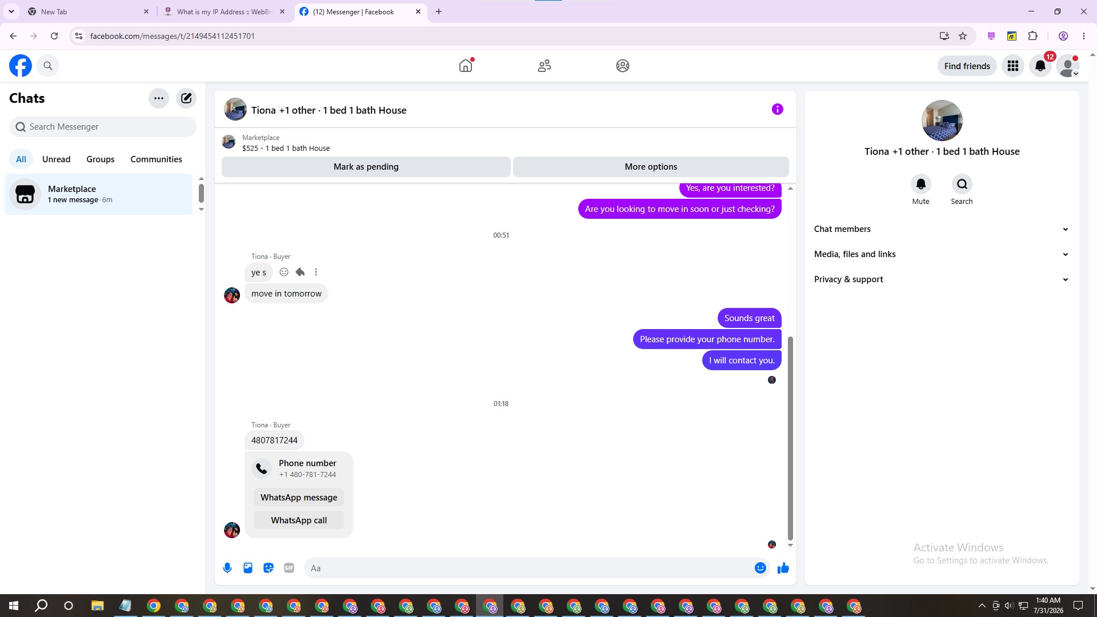Open the Friends icon in top navigation
This screenshot has height=617, width=1097.
pos(545,66)
